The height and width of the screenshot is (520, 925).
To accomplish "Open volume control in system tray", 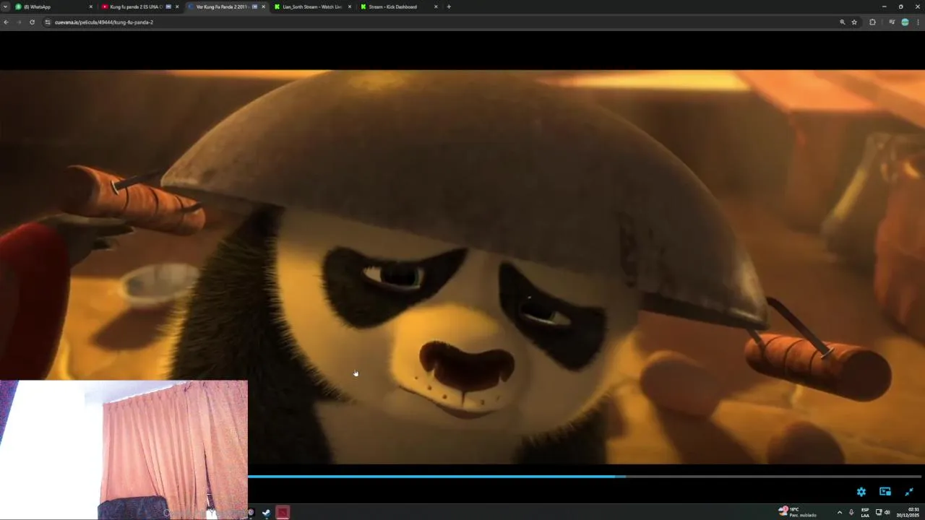I will [887, 512].
